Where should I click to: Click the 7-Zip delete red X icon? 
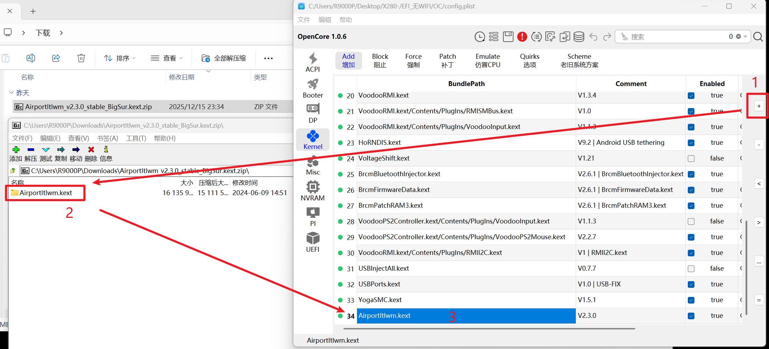[91, 150]
